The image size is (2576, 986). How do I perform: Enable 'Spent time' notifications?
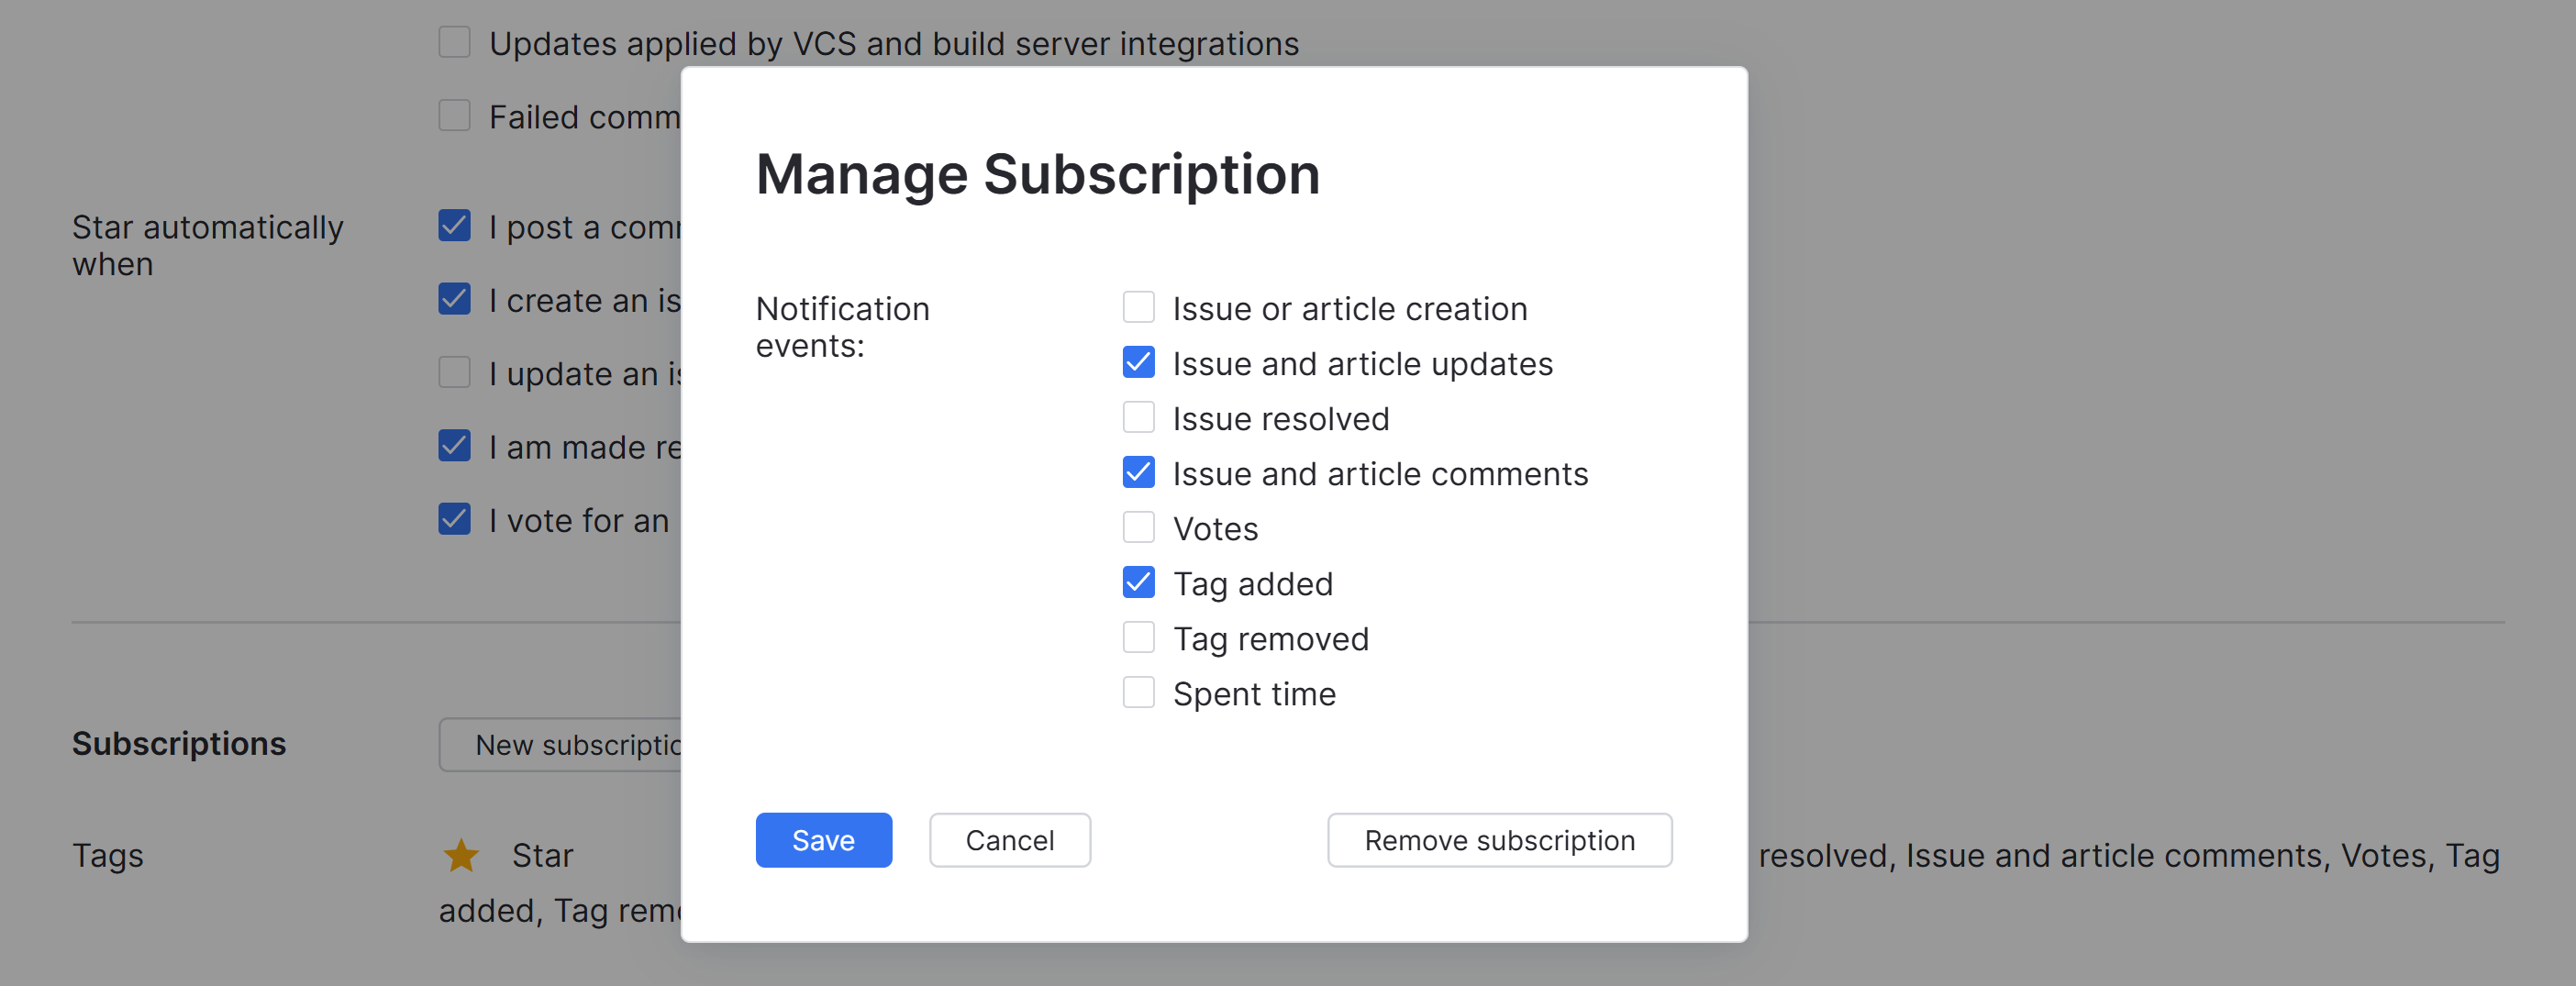pos(1138,692)
